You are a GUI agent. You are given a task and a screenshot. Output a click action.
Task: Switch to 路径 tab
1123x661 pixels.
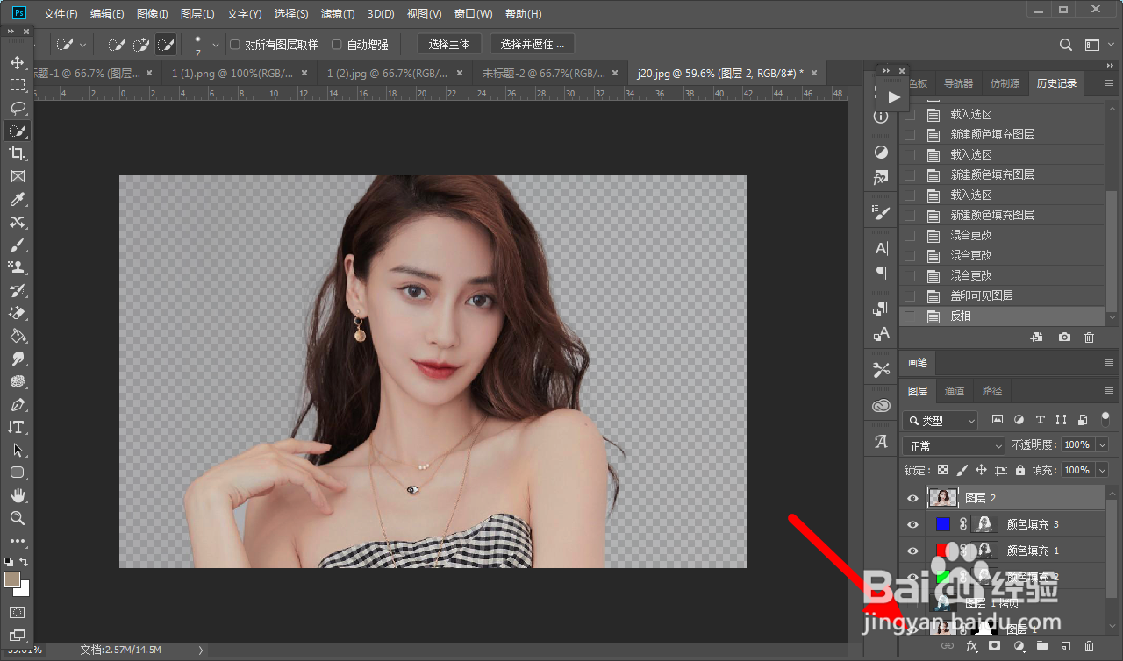coord(992,391)
